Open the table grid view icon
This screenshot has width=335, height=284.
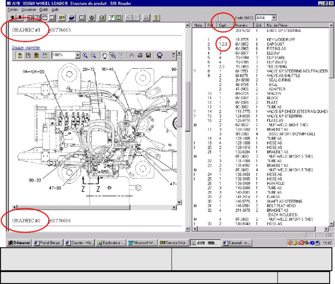(82, 18)
